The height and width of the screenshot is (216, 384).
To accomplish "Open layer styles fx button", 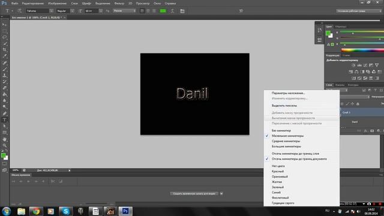I will pos(365,131).
